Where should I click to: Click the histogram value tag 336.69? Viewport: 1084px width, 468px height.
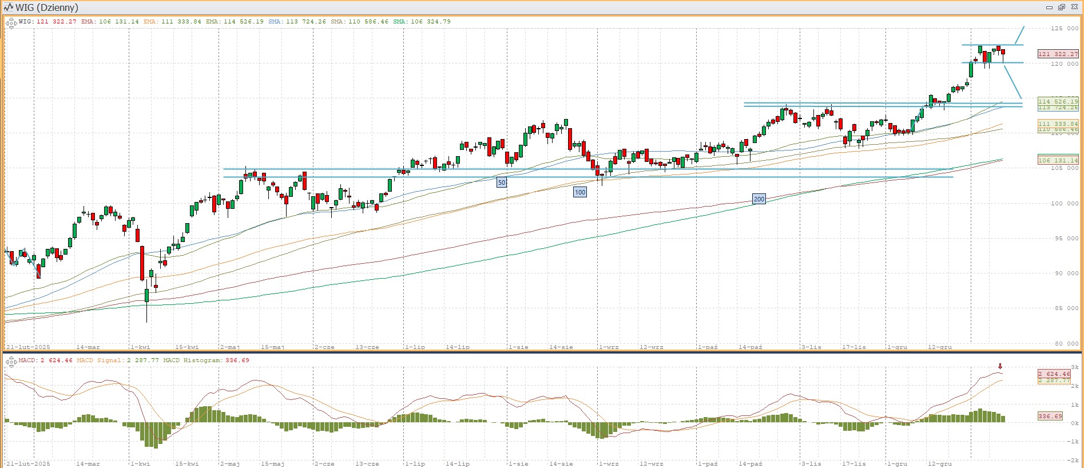(1050, 416)
